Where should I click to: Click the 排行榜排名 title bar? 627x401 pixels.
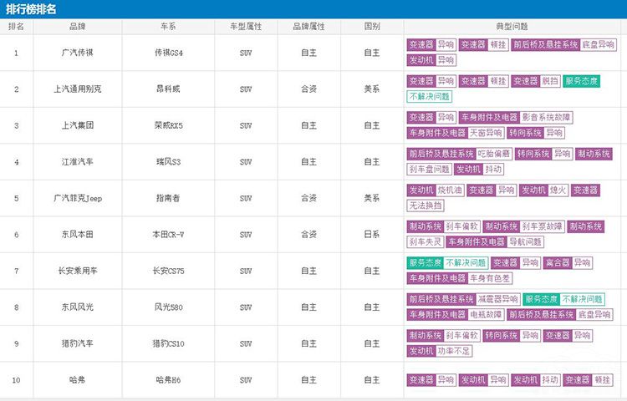[x=33, y=8]
